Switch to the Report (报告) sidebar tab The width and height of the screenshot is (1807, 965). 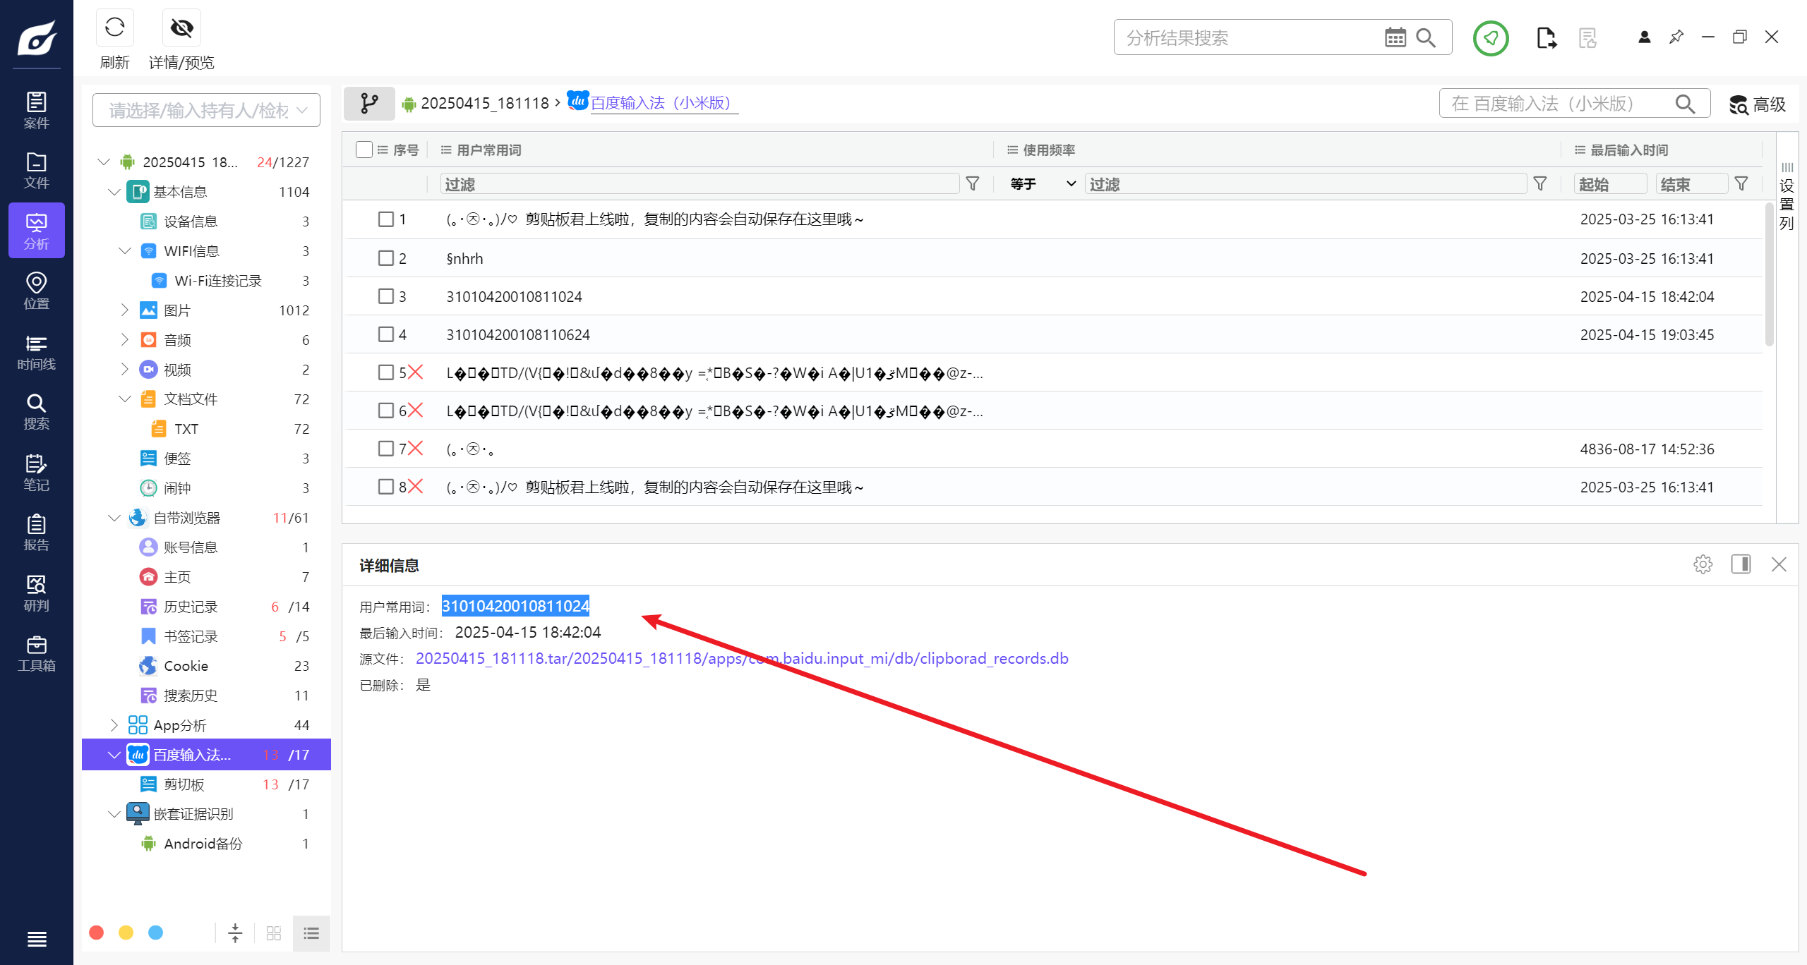point(36,533)
